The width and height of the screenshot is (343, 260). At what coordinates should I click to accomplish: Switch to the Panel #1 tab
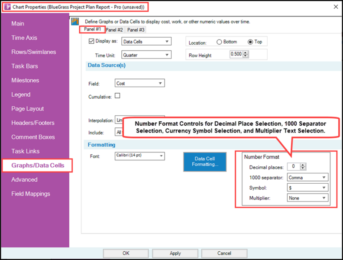pos(92,29)
